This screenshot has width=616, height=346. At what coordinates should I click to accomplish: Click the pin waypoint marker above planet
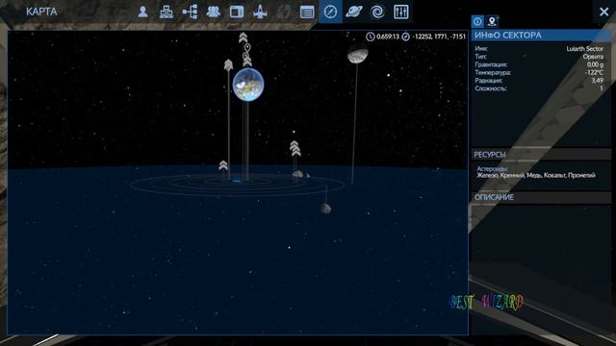point(247,48)
